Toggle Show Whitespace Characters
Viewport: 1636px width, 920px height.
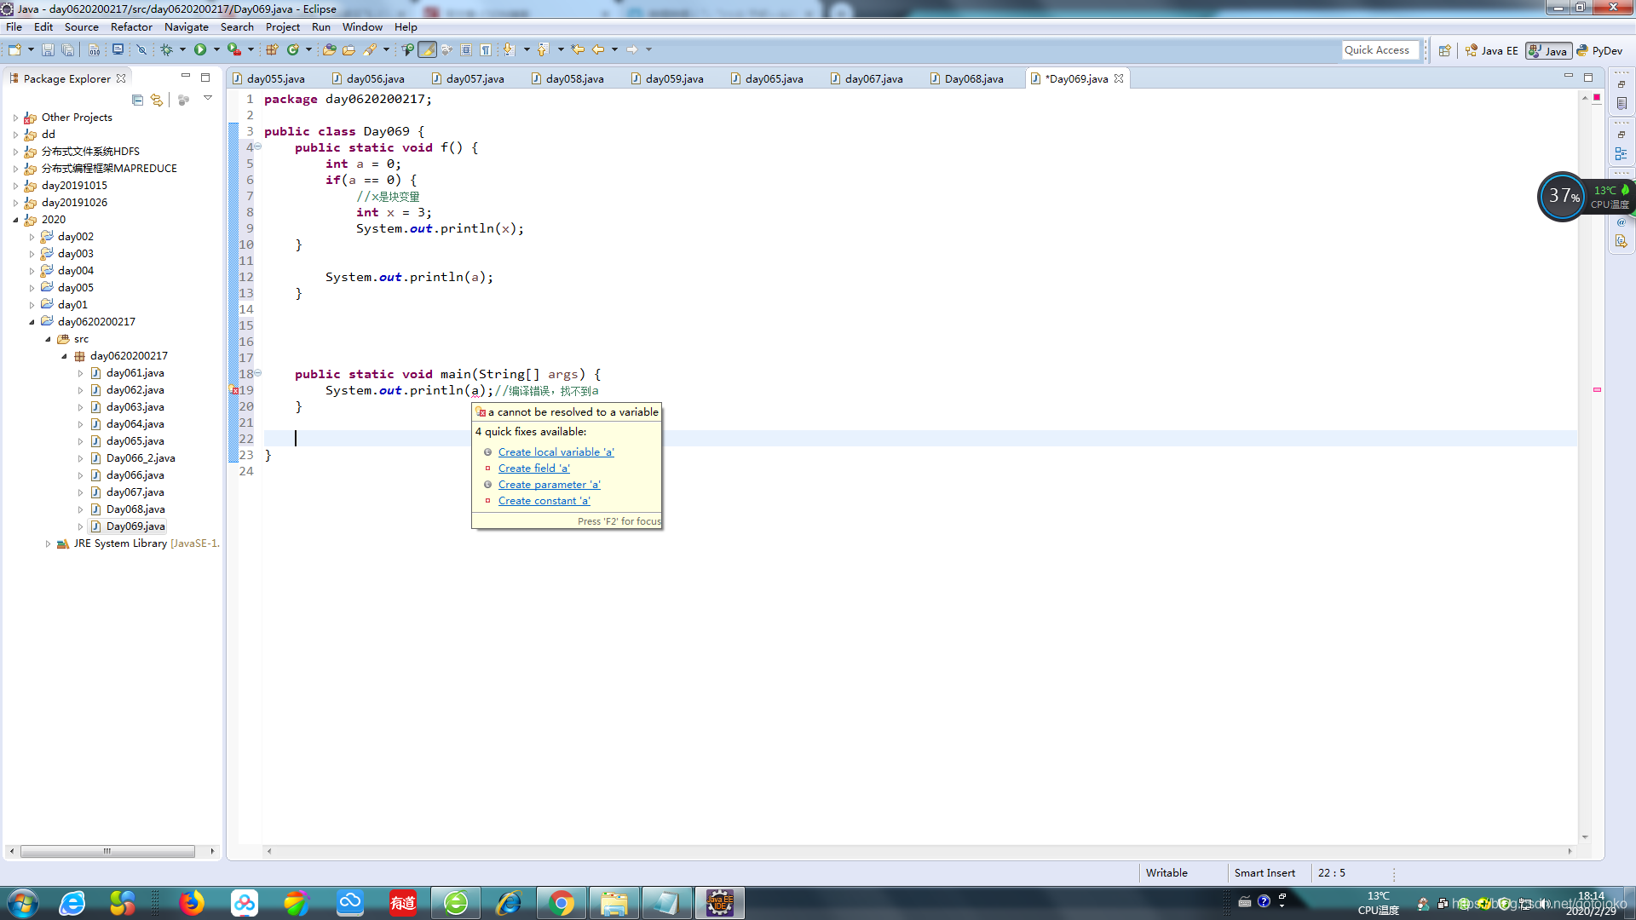[x=486, y=50]
